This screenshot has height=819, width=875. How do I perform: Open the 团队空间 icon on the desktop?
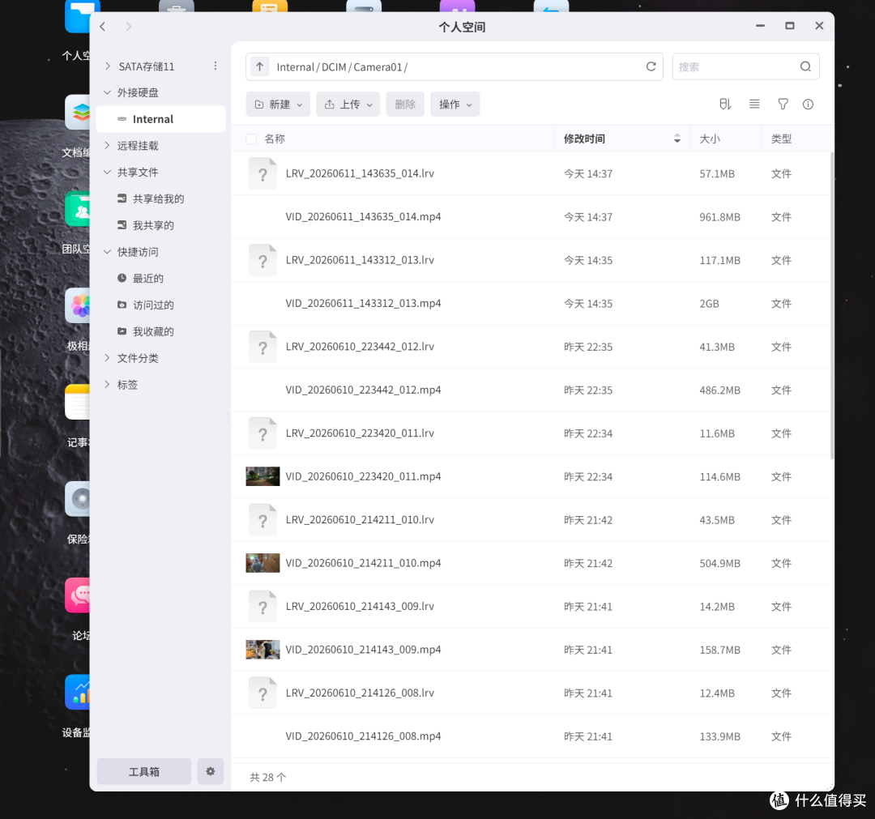point(78,209)
